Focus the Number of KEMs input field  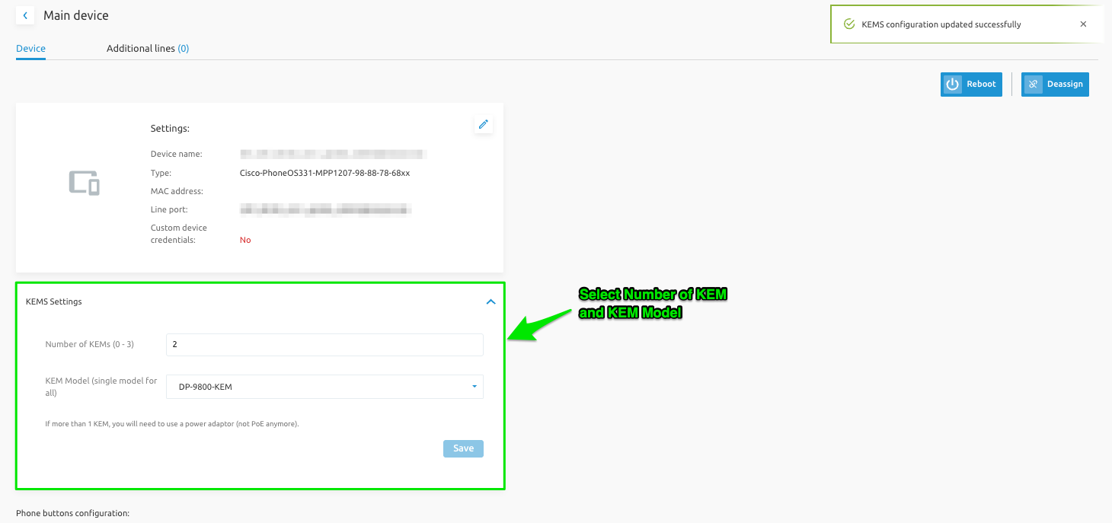[324, 345]
